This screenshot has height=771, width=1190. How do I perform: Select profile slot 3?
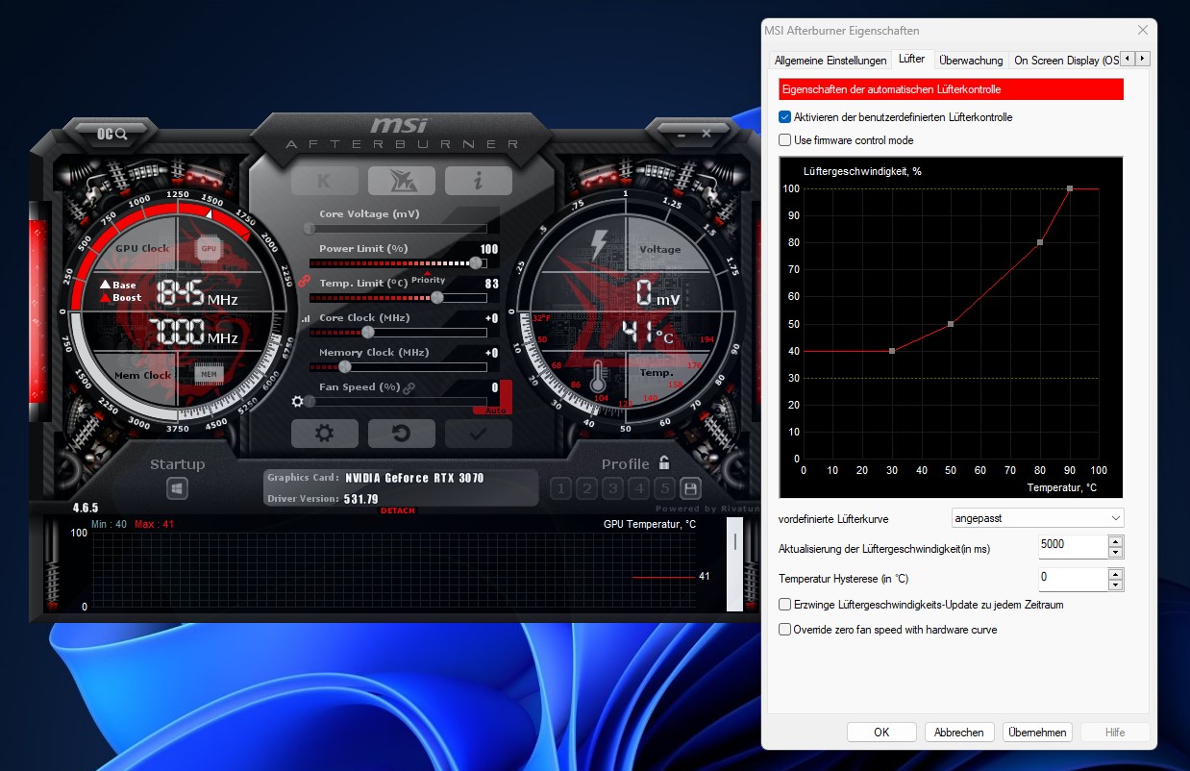pyautogui.click(x=613, y=488)
